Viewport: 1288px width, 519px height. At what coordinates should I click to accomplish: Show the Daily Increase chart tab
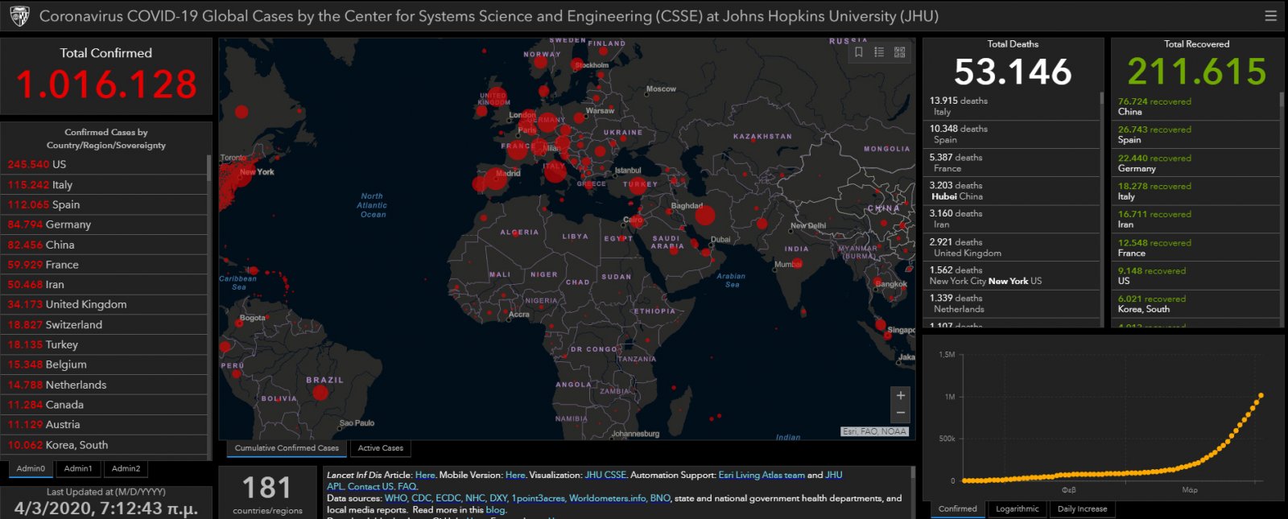pyautogui.click(x=1082, y=509)
